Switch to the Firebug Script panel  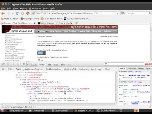(56, 65)
